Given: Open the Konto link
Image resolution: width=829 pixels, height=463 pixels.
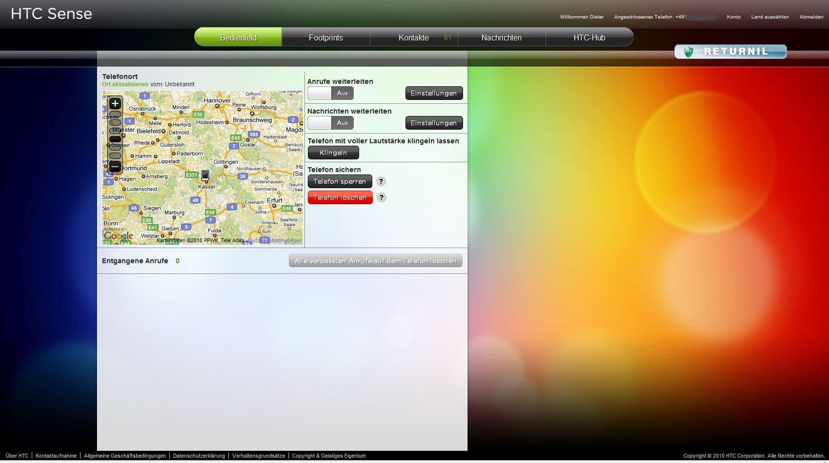Looking at the screenshot, I should [733, 17].
